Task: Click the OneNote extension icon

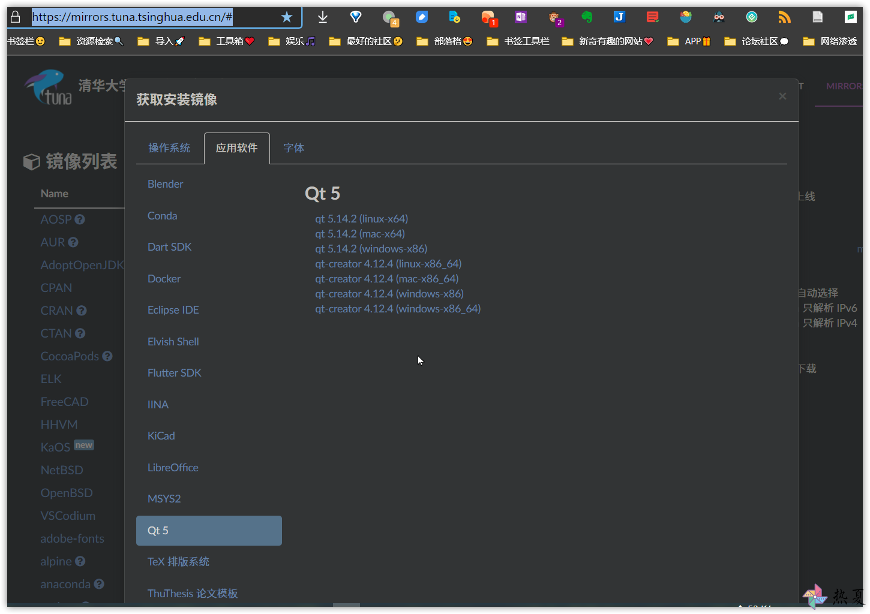Action: pyautogui.click(x=521, y=17)
